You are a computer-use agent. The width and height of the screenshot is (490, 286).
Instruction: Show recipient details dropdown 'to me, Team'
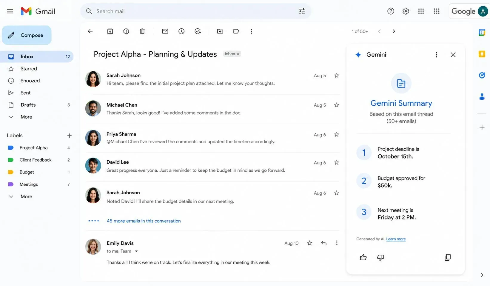[136, 251]
